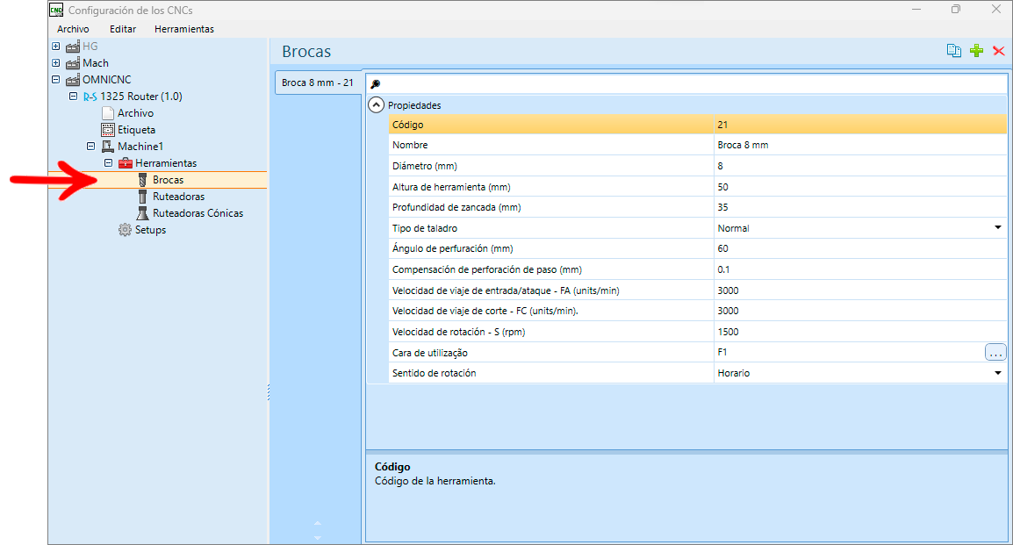Image resolution: width=1013 pixels, height=545 pixels.
Task: Click the Nombre value Broca 8 mm
Action: tap(860, 146)
